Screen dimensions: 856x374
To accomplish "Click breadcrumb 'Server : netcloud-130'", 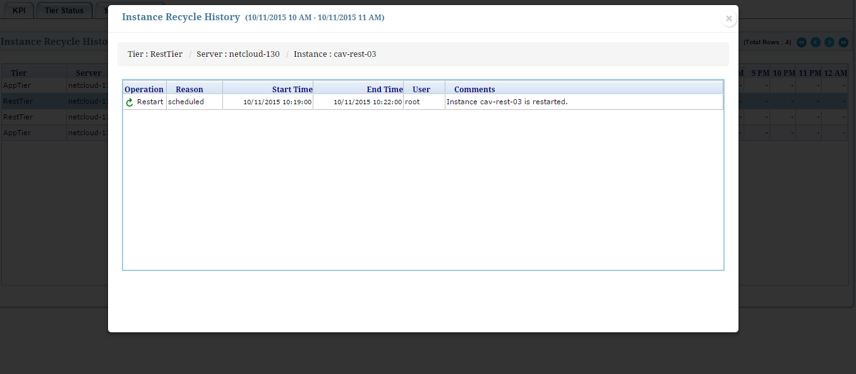I will coord(238,54).
